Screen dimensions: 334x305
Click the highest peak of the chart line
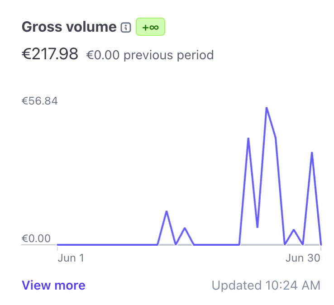(x=267, y=108)
